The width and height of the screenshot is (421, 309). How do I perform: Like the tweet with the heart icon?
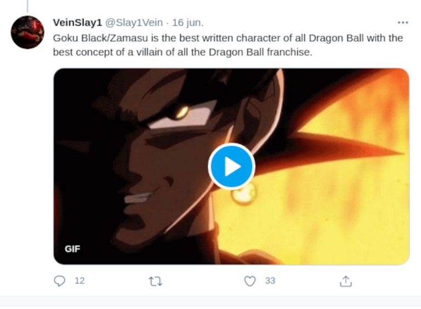point(250,281)
